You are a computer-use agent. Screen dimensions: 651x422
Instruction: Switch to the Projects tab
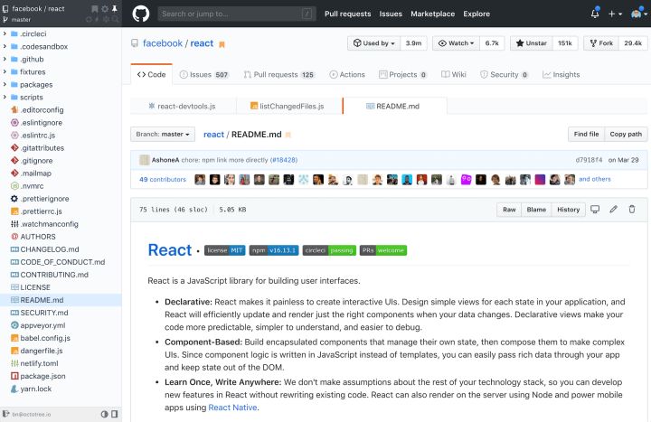(x=402, y=75)
